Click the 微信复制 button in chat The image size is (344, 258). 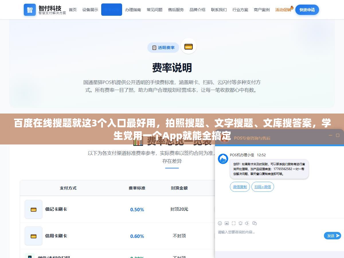pos(240,187)
